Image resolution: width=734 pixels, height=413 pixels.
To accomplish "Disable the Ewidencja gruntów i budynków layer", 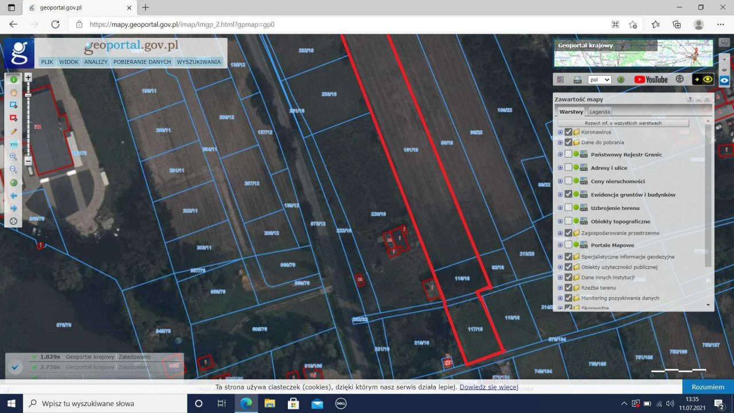I will [568, 194].
